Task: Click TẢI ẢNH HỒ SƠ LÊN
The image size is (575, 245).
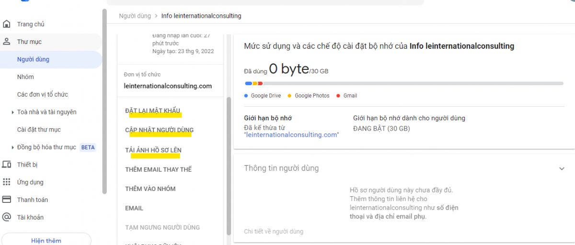Action: pyautogui.click(x=153, y=150)
